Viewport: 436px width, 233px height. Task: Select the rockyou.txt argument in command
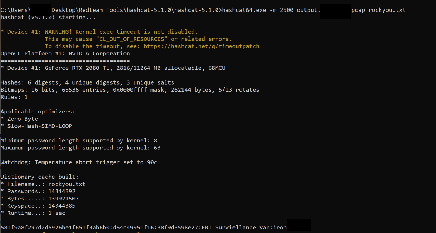[x=387, y=10]
